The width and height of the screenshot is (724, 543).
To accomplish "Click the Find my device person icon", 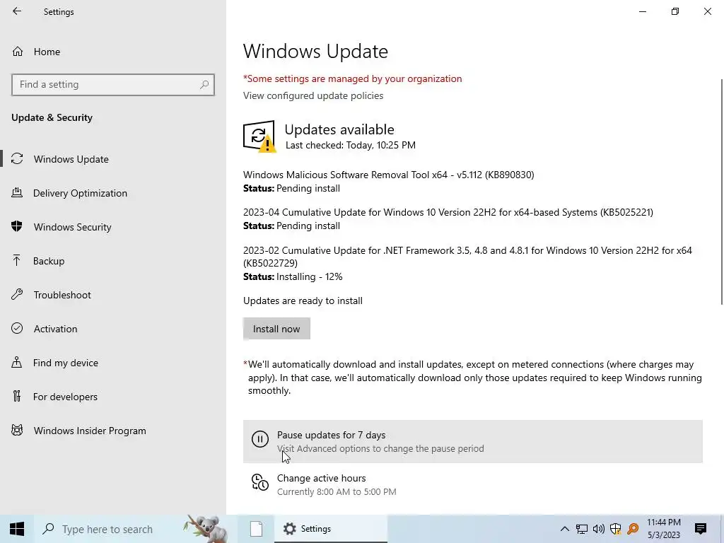I will coord(17,362).
